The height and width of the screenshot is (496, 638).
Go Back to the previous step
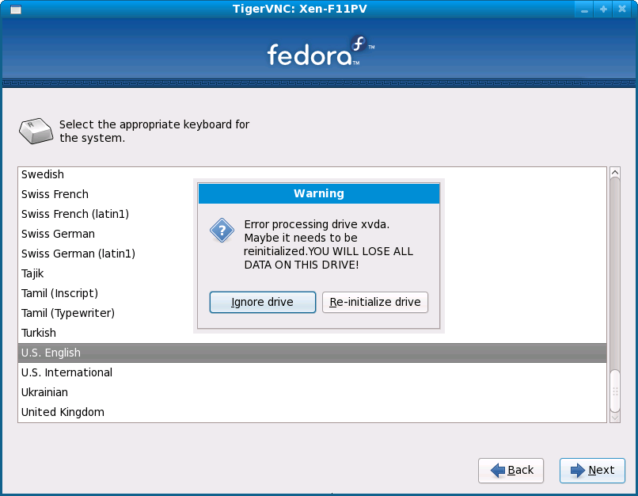(x=511, y=471)
